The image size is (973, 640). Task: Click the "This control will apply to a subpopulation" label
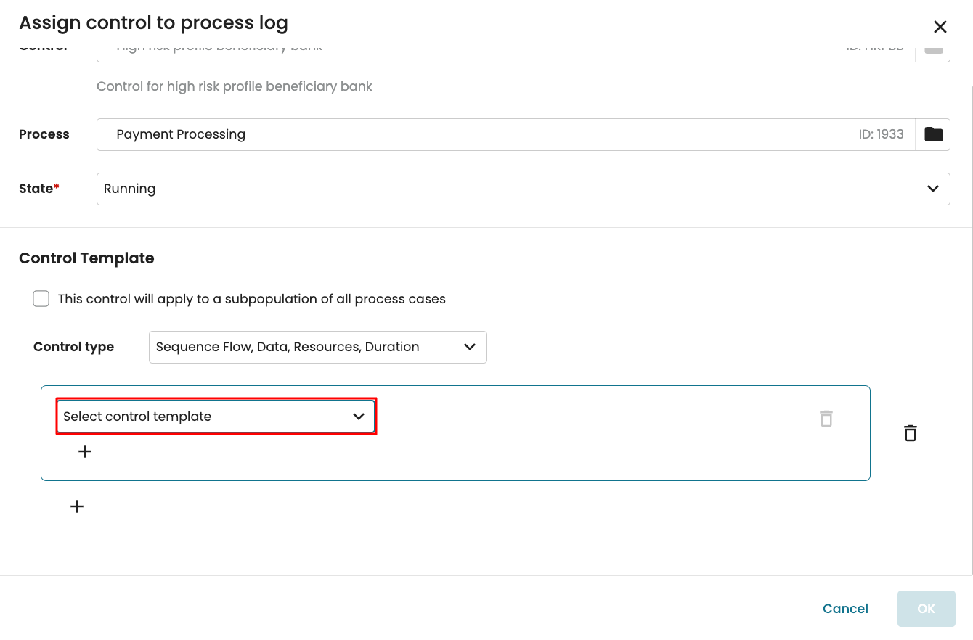(251, 299)
